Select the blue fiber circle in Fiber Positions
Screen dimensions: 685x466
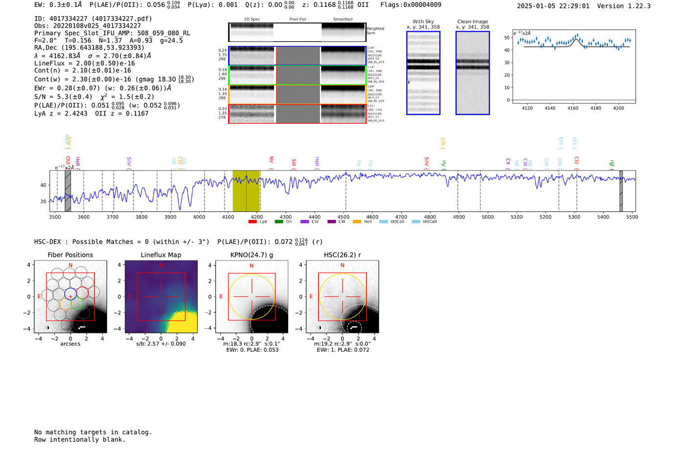70,294
